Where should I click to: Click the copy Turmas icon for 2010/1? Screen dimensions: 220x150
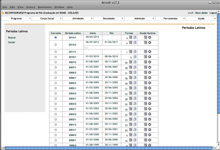point(135,57)
